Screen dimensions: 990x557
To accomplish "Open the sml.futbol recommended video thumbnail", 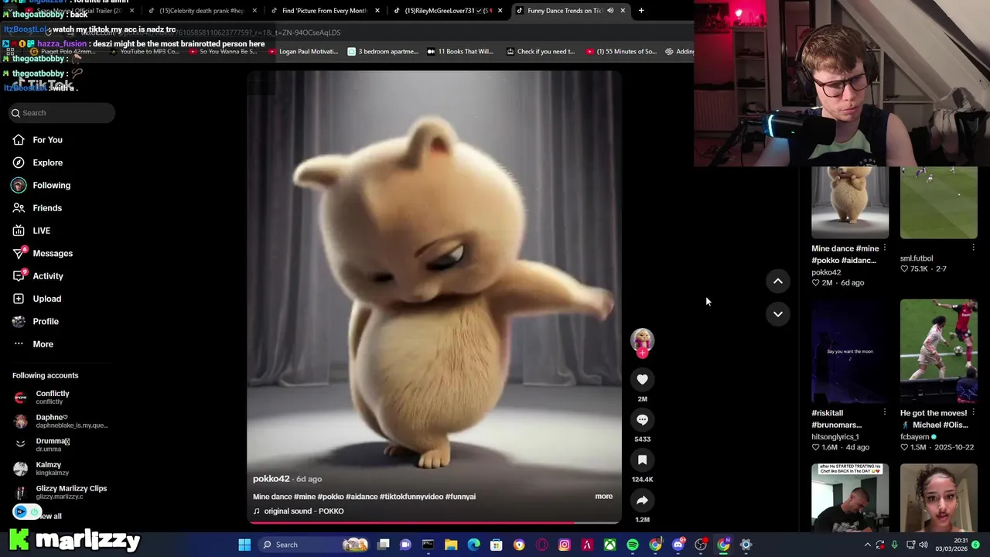I will [938, 202].
